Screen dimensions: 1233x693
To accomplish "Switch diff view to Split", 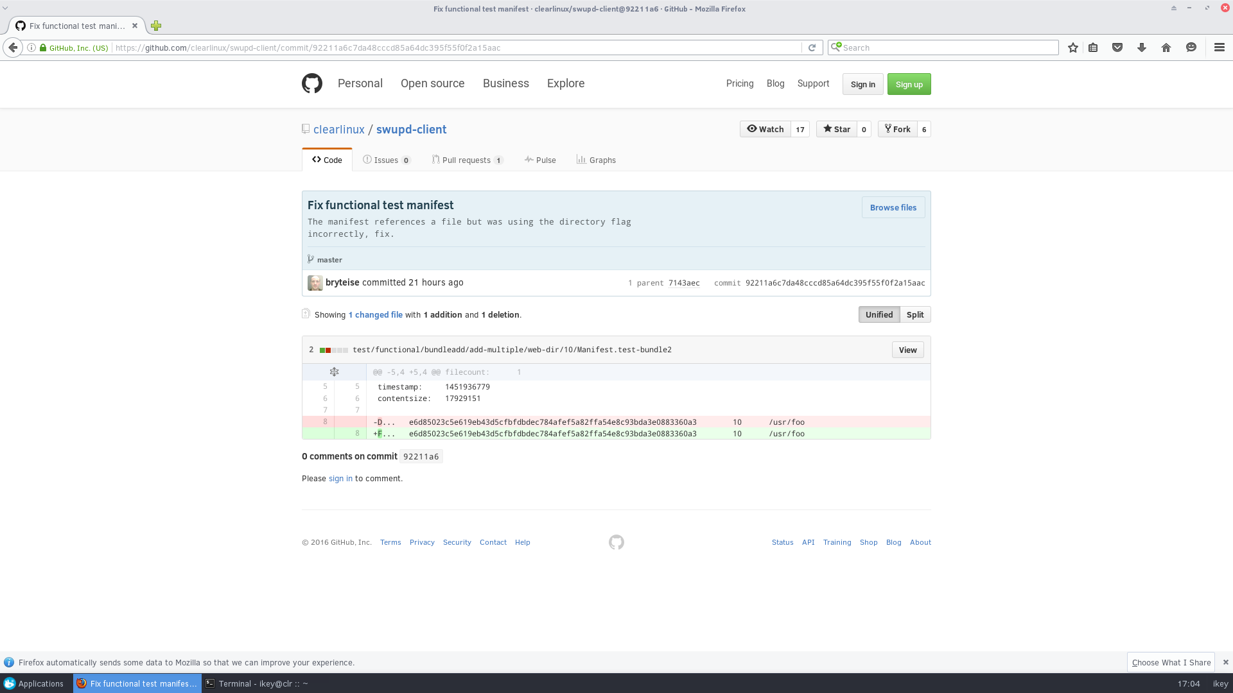I will [915, 314].
